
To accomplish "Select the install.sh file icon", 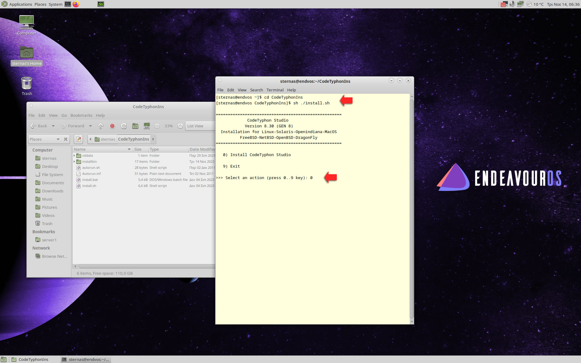I will tap(78, 186).
